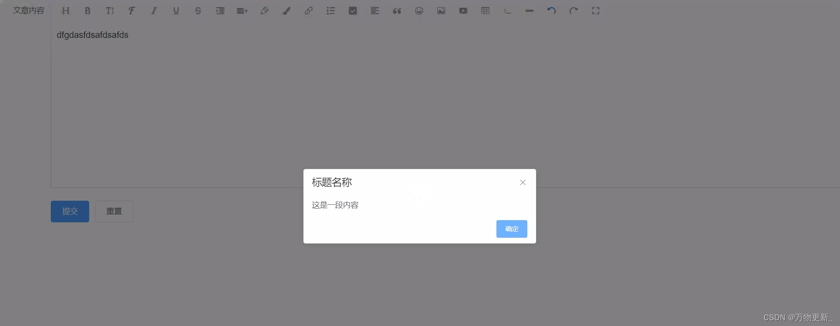Image resolution: width=840 pixels, height=326 pixels.
Task: Insert a block quote
Action: (397, 11)
